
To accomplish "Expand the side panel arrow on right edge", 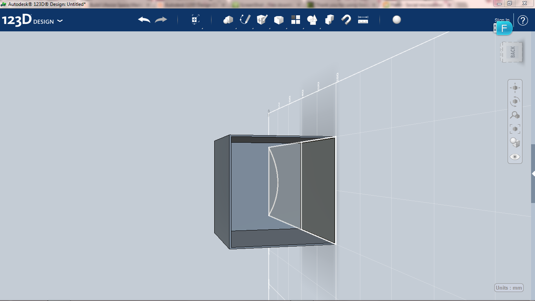I will tap(533, 174).
